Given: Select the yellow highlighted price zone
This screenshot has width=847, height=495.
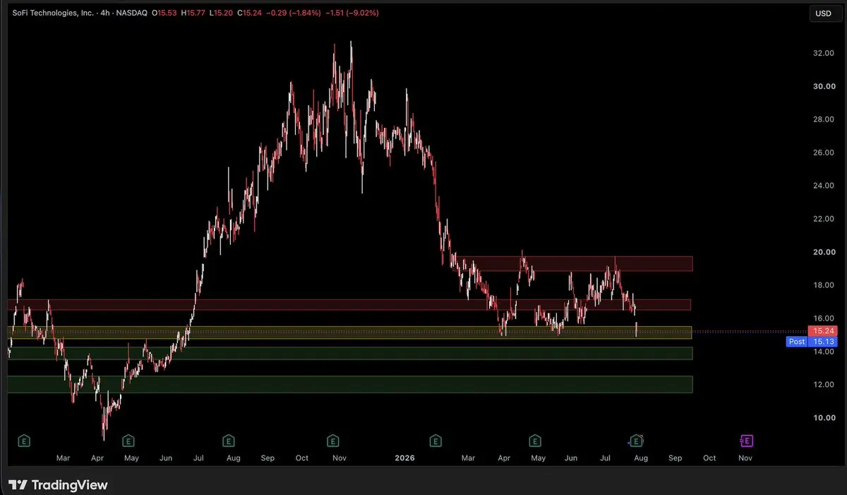Looking at the screenshot, I should (350, 333).
